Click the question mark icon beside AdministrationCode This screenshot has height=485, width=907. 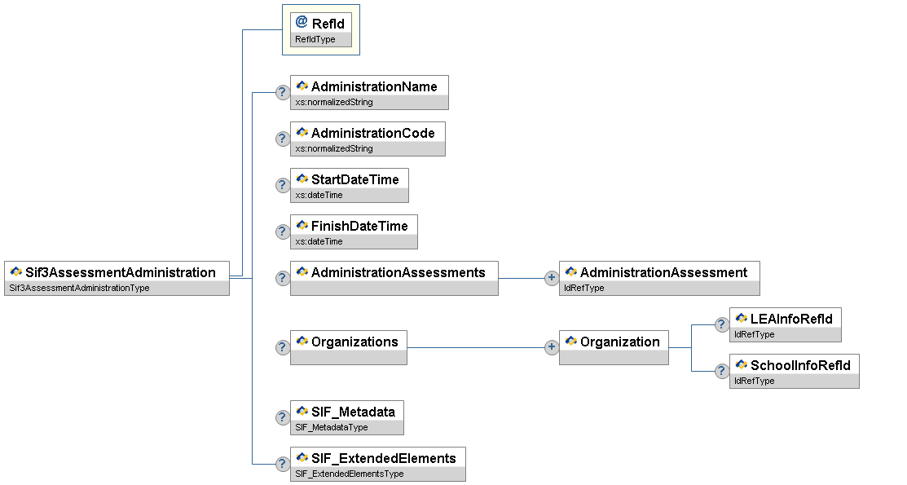click(283, 139)
